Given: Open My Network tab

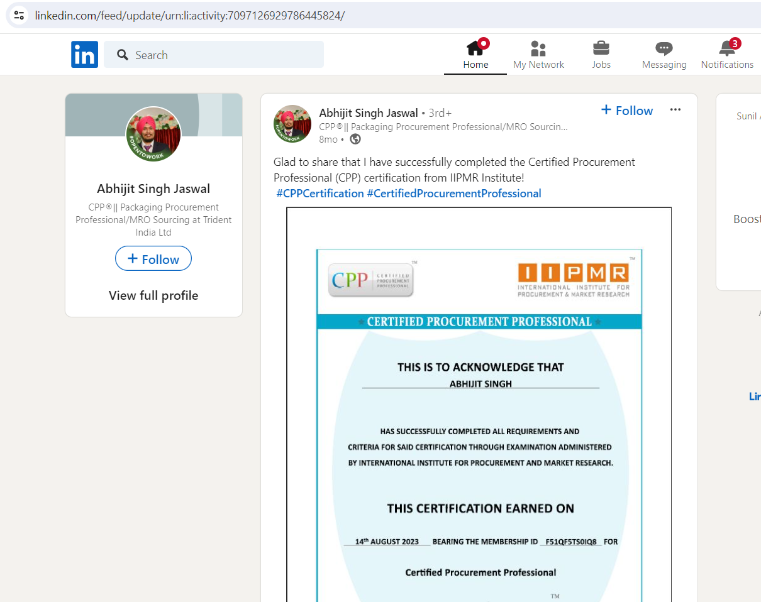Looking at the screenshot, I should pyautogui.click(x=538, y=55).
